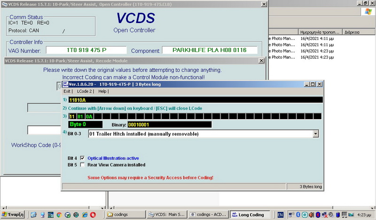Click the volume speaker tray icon
The width and height of the screenshot is (376, 220).
point(311,214)
